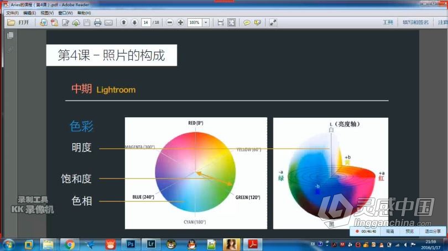
Task: Zoom out with the minus button
Action: tap(170, 22)
